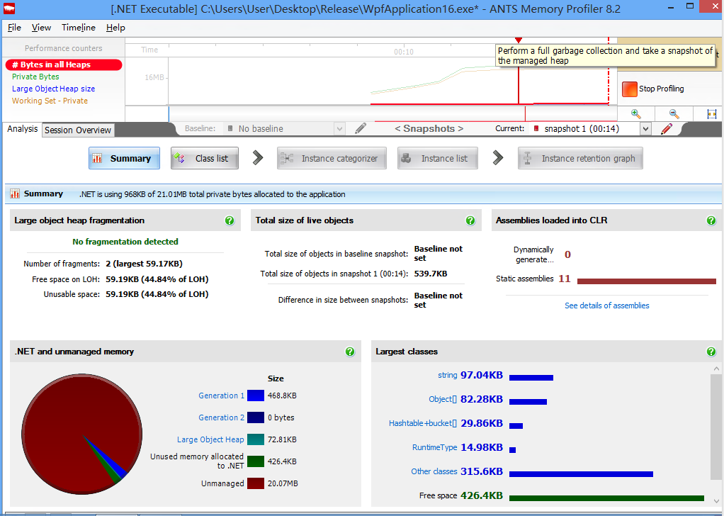The height and width of the screenshot is (516, 724).
Task: Click the Summary view button
Action: 124,159
